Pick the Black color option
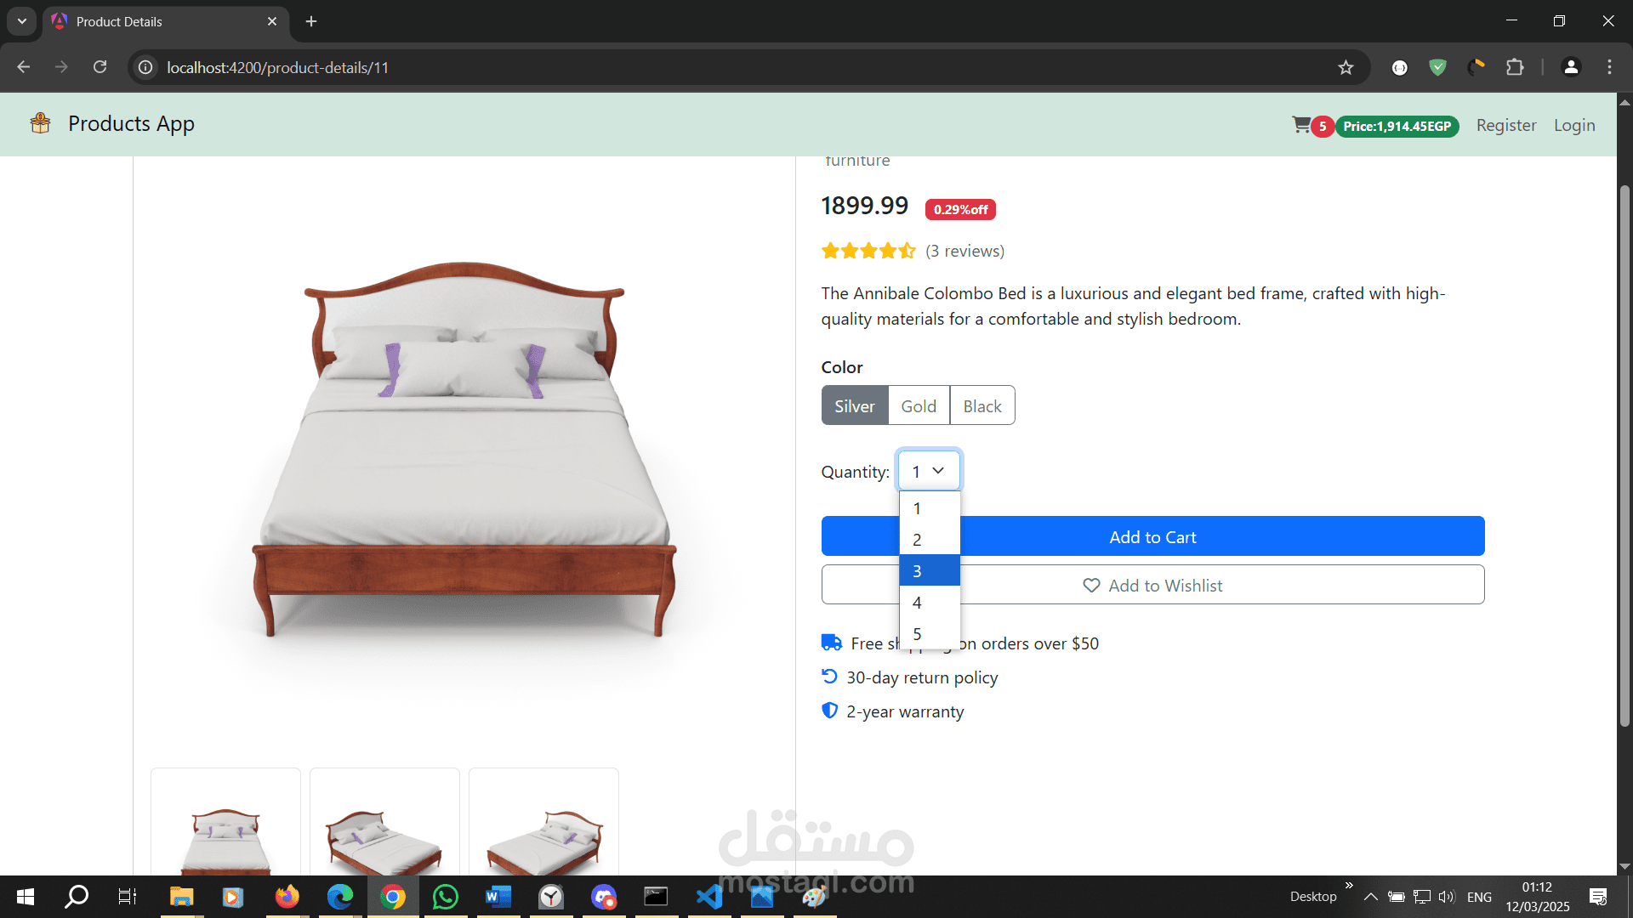 tap(982, 406)
